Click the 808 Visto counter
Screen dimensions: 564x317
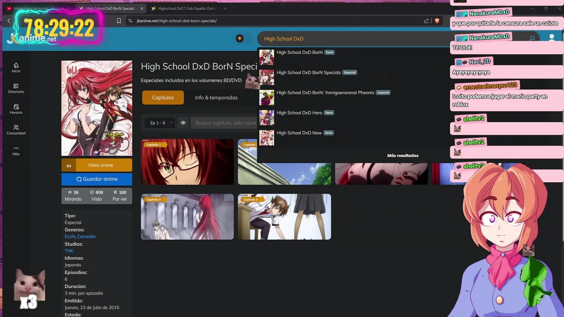(x=96, y=195)
